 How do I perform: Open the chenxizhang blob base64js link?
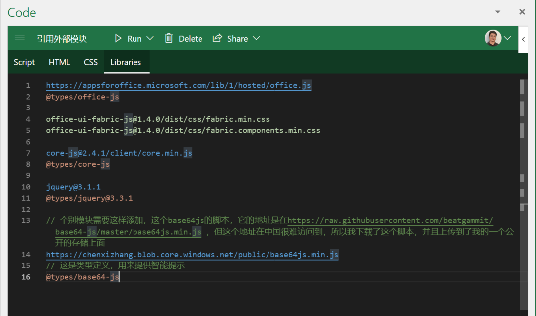click(x=192, y=255)
